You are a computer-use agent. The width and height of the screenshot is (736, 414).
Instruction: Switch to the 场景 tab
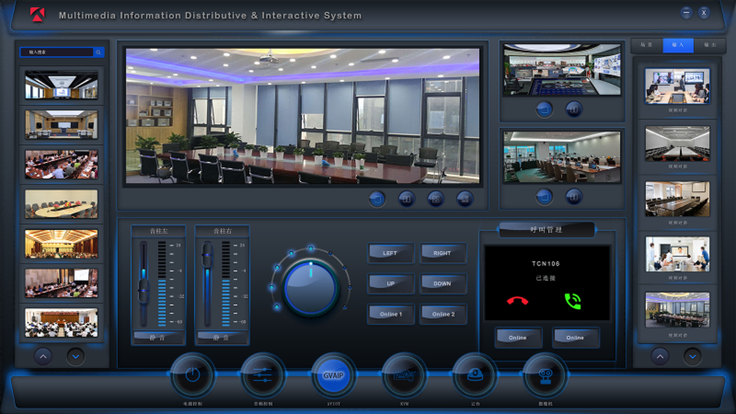[646, 45]
